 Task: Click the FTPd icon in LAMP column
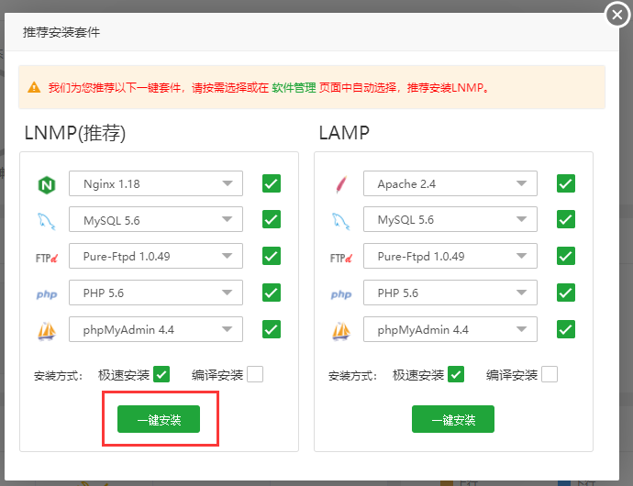(x=341, y=258)
